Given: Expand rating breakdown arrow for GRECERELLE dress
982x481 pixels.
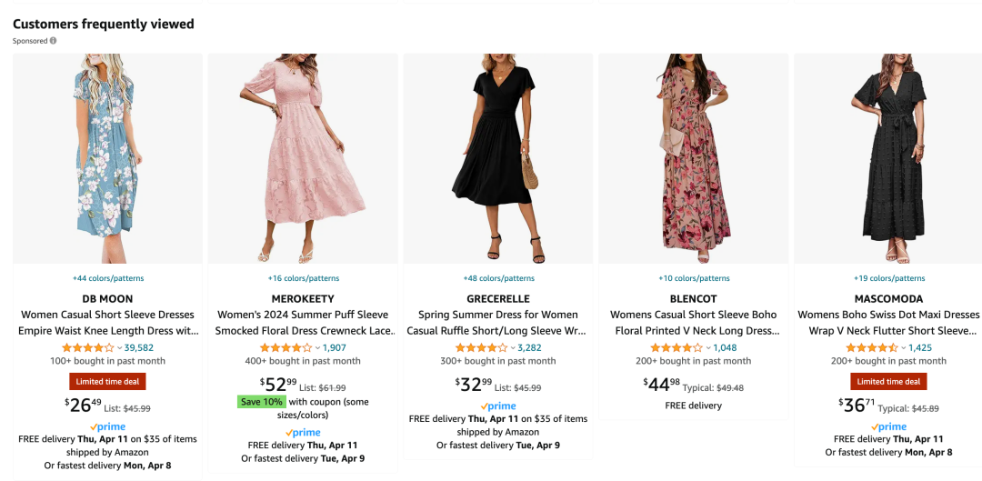Looking at the screenshot, I should pyautogui.click(x=513, y=348).
